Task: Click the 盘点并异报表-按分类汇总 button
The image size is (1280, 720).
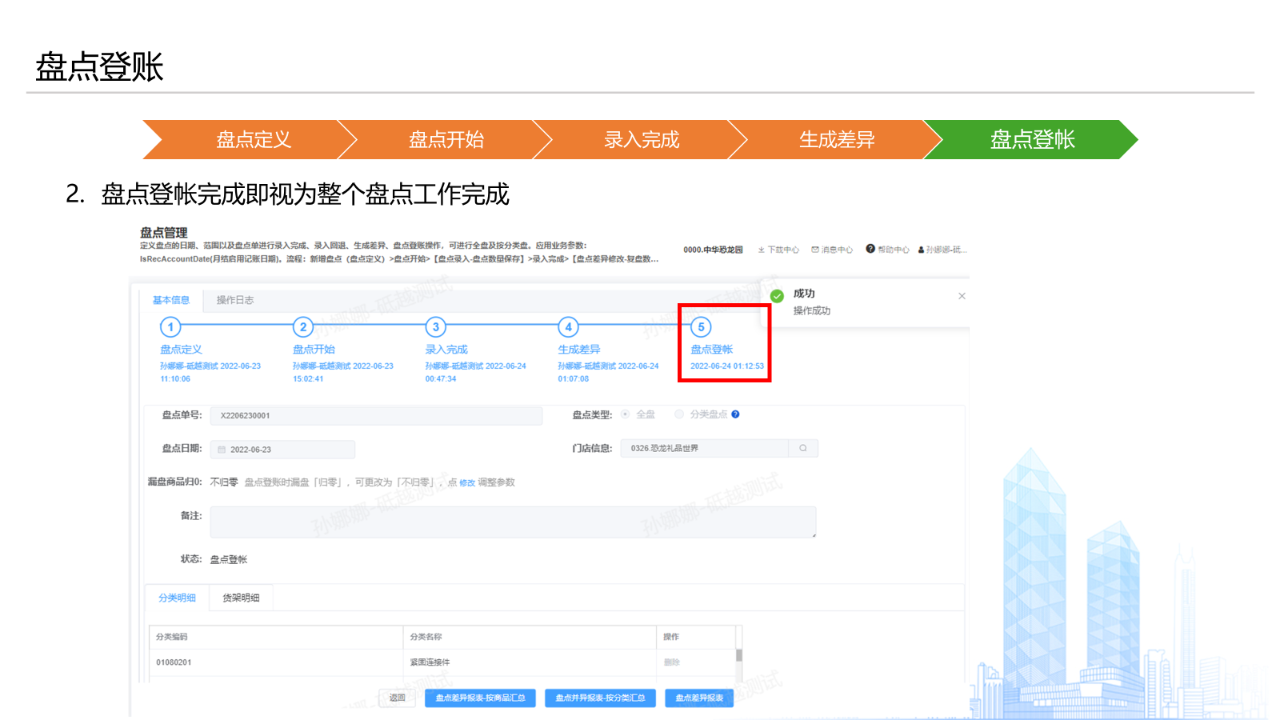Action: (x=600, y=698)
